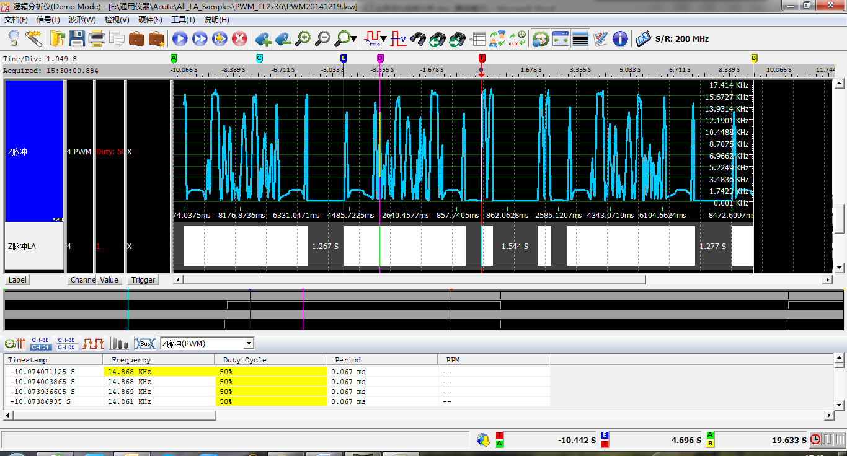Click the blue info circle icon

coord(620,39)
